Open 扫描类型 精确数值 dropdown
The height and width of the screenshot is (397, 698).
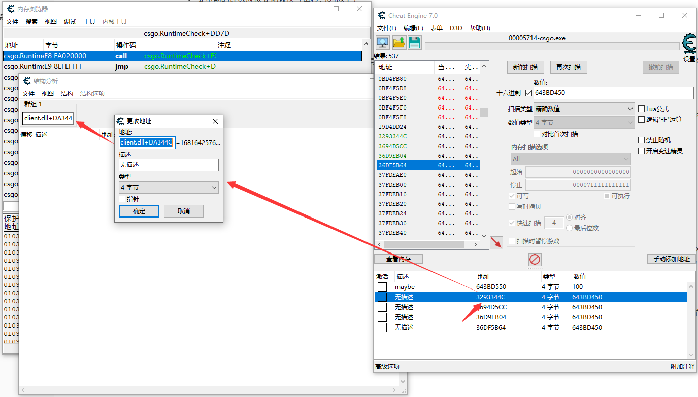(584, 109)
